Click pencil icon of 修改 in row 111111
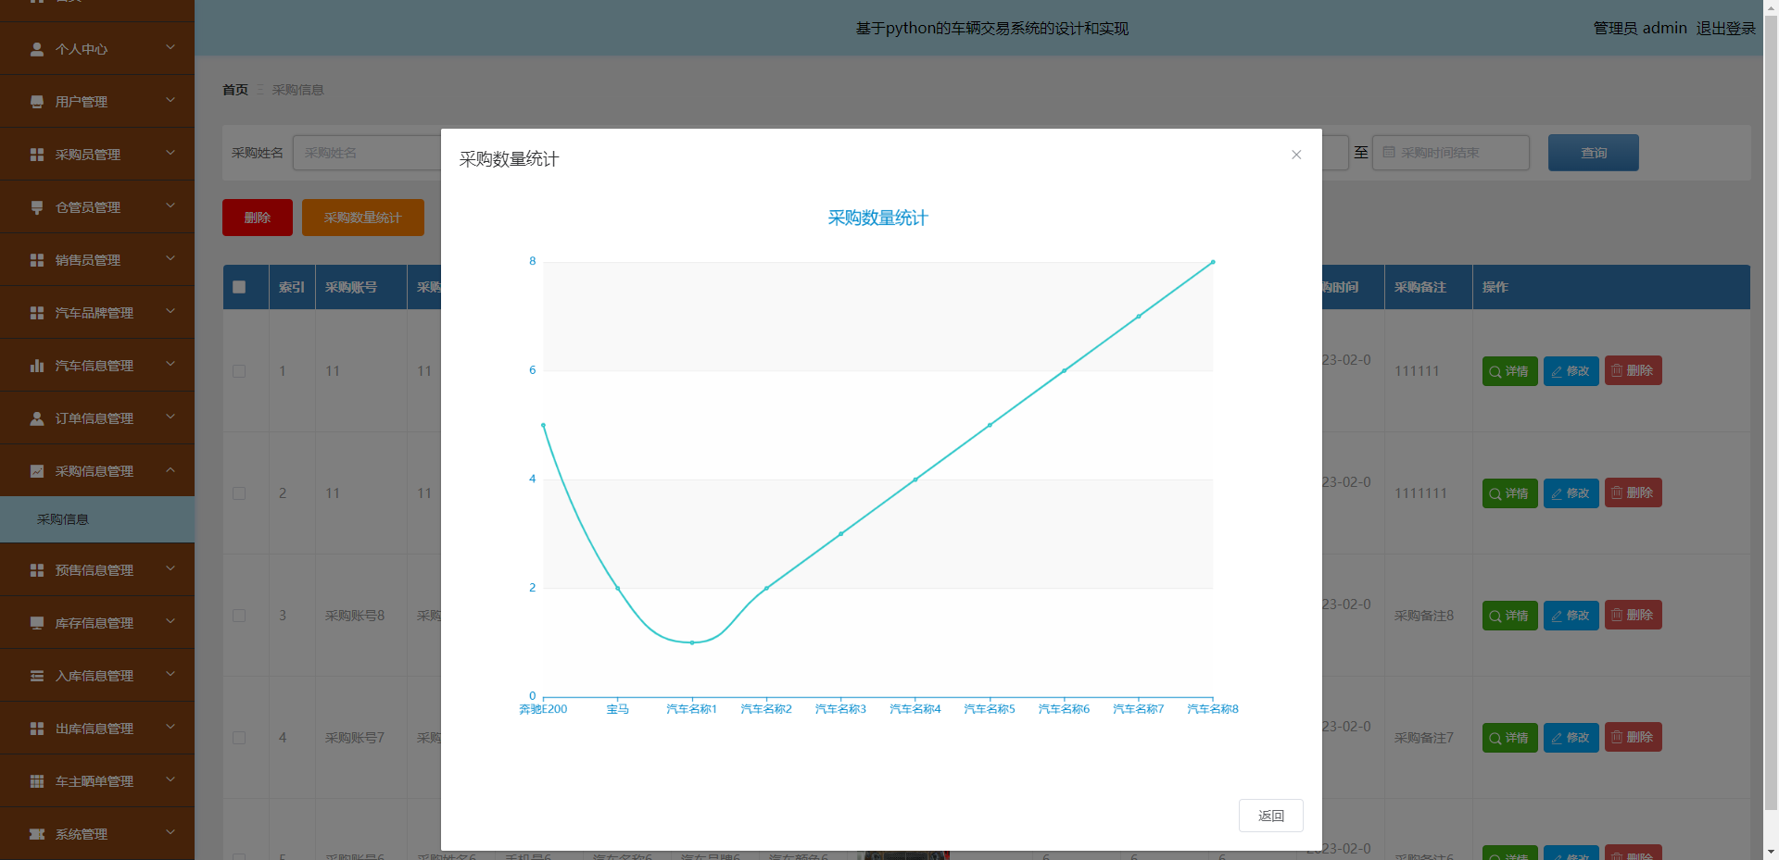Image resolution: width=1779 pixels, height=860 pixels. point(1557,371)
